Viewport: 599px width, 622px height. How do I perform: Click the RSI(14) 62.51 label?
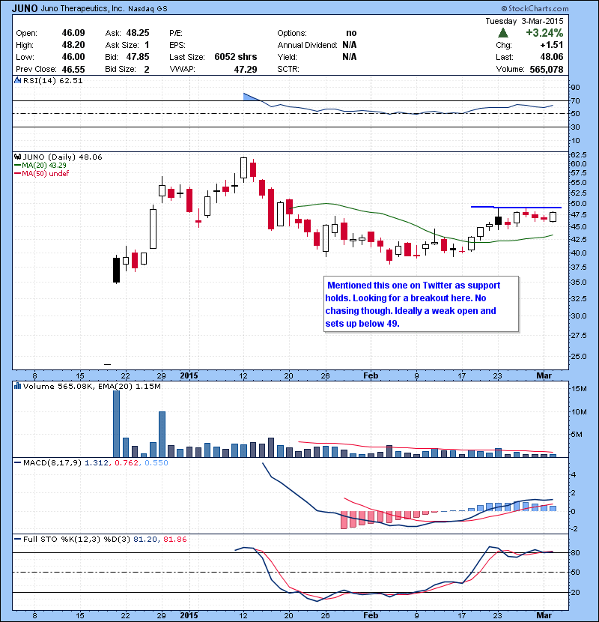pos(52,80)
